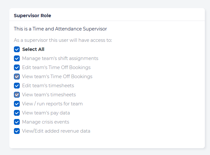Click the "Manage crisis events" label text
This screenshot has height=155, width=210.
(46, 122)
